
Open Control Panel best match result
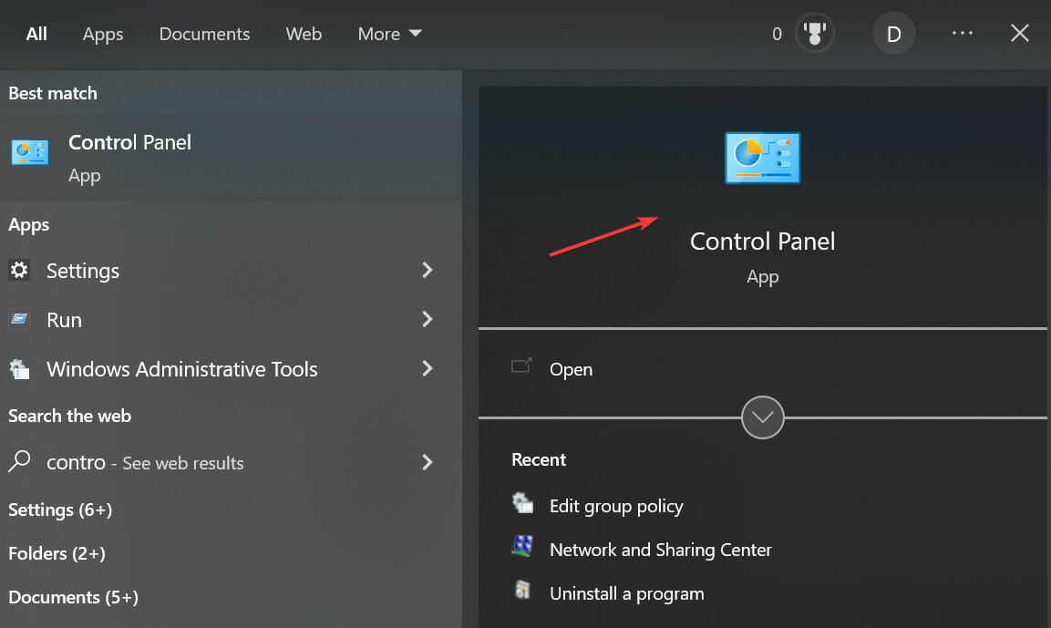point(231,159)
